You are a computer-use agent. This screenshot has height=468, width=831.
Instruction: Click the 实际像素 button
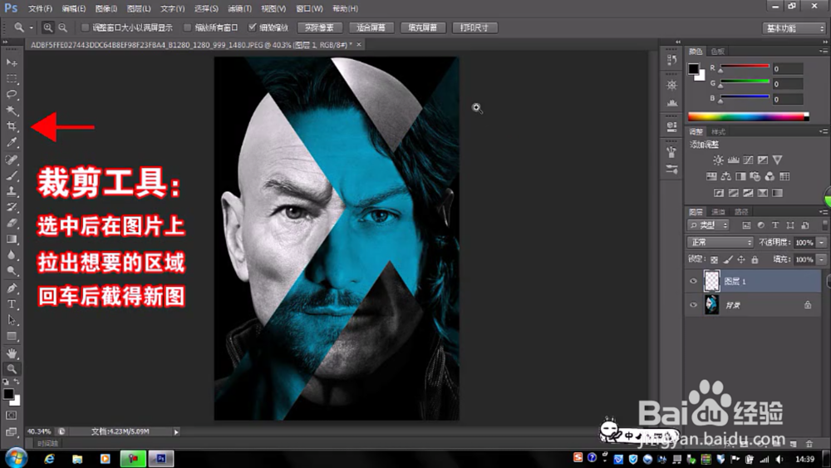pyautogui.click(x=320, y=27)
